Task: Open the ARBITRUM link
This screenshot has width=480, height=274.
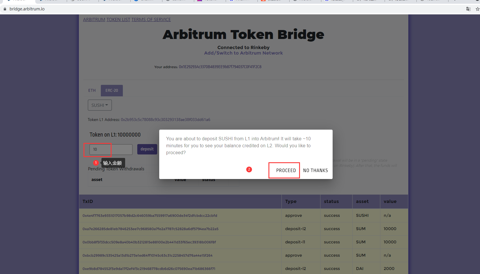Action: [x=94, y=20]
